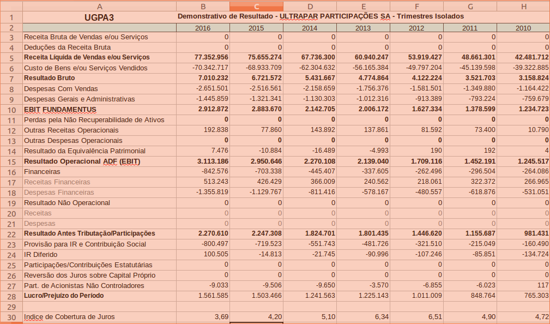
Task: Select row 10 header number
Action: click(x=11, y=110)
